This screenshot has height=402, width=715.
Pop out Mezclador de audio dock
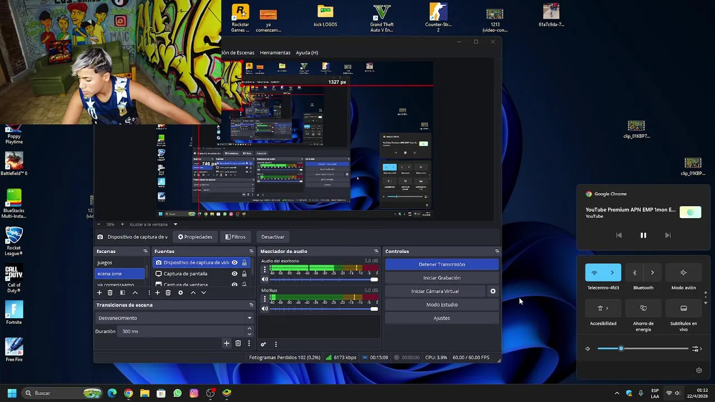click(x=376, y=251)
